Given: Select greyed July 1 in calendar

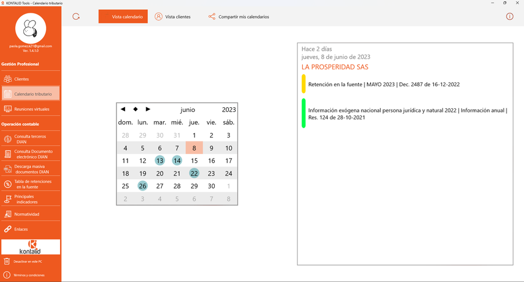Looking at the screenshot, I should [229, 186].
